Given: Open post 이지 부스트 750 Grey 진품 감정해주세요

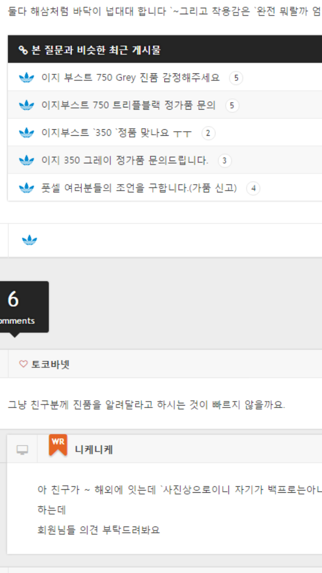Looking at the screenshot, I should [x=131, y=78].
